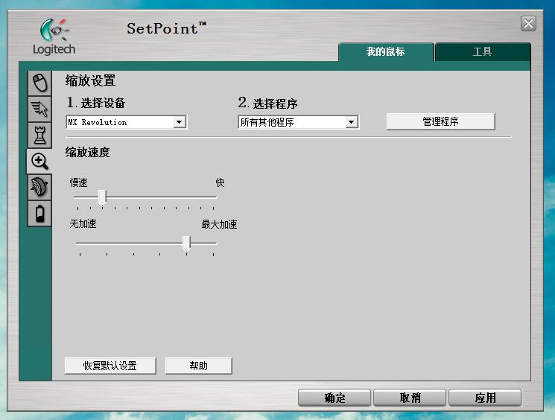Apply changes with 应用 button
The image size is (555, 420).
(x=485, y=398)
